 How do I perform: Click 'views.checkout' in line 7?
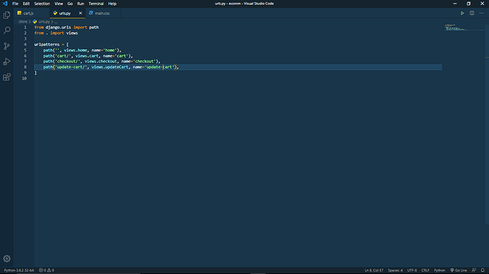pos(101,62)
